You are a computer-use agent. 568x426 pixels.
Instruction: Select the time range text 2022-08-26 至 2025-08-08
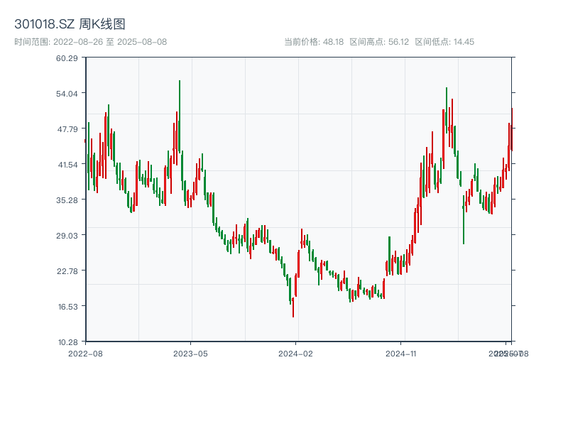[110, 42]
